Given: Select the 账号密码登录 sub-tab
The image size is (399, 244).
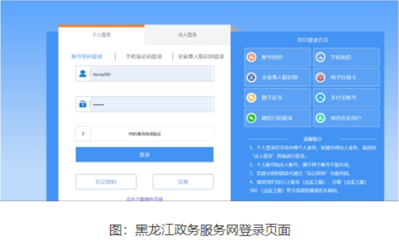Looking at the screenshot, I should pyautogui.click(x=87, y=56).
